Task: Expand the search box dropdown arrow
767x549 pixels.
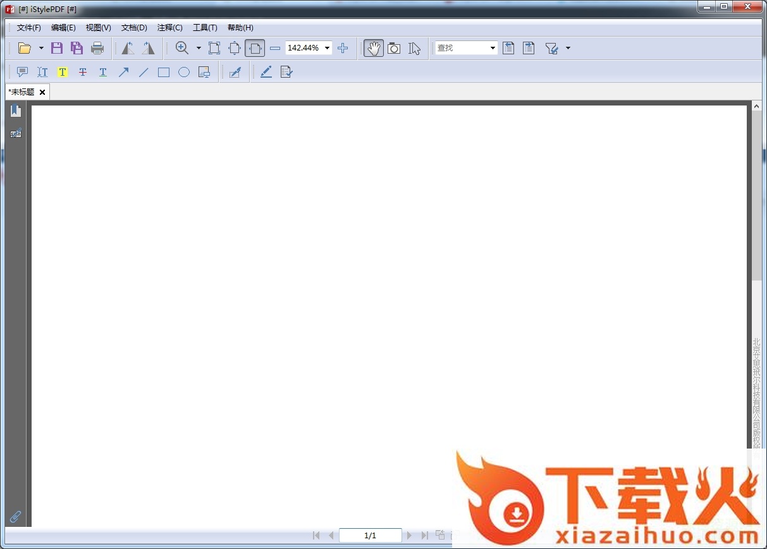Action: pos(493,48)
